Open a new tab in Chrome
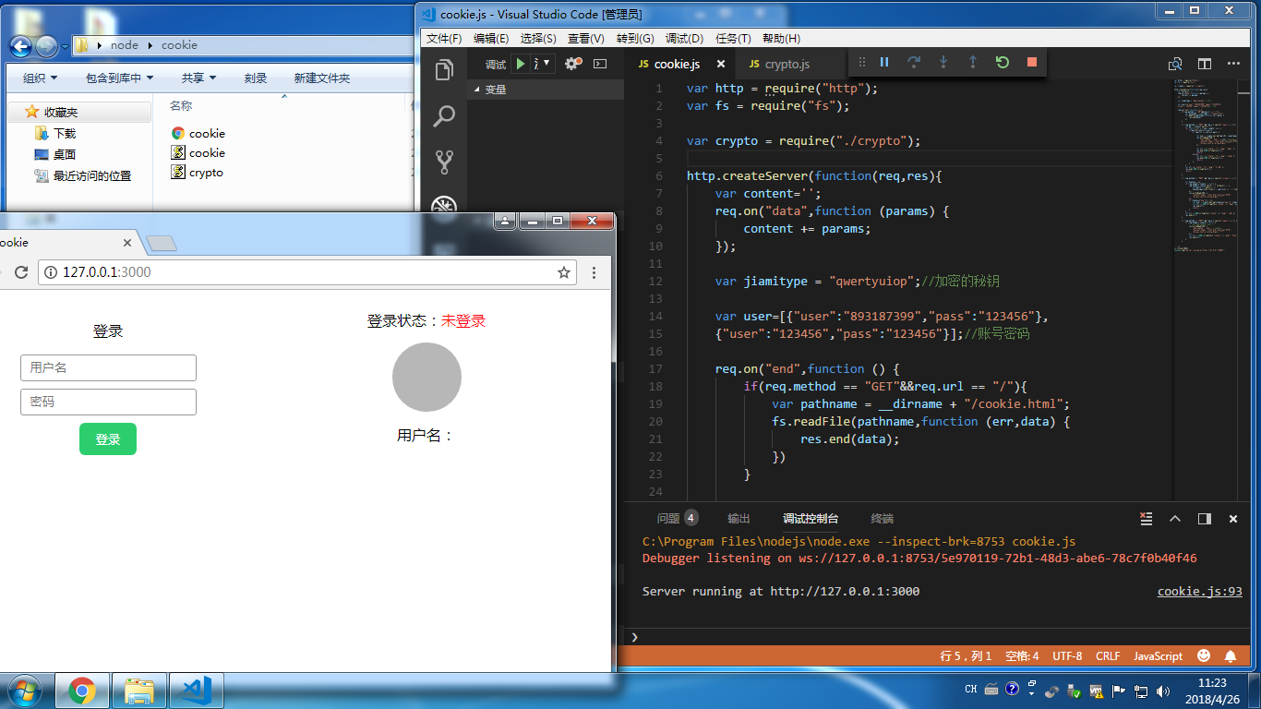 point(162,244)
